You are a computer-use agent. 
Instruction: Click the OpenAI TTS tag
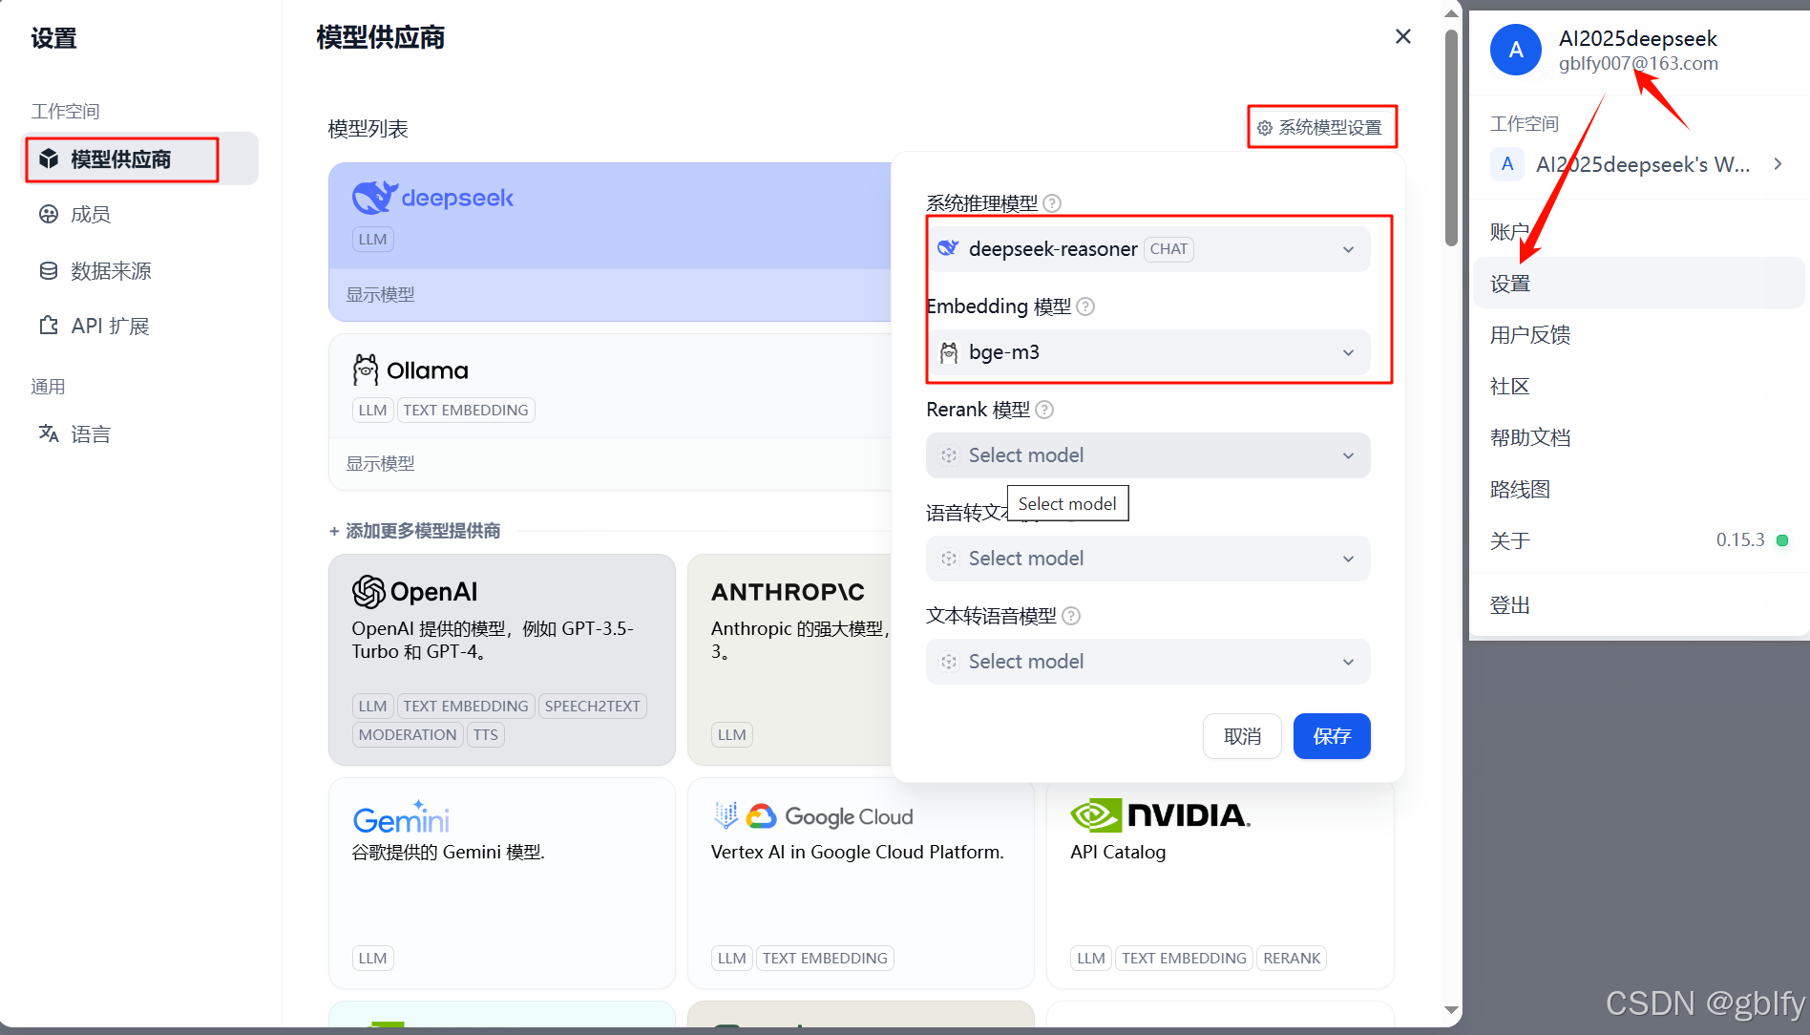(485, 734)
